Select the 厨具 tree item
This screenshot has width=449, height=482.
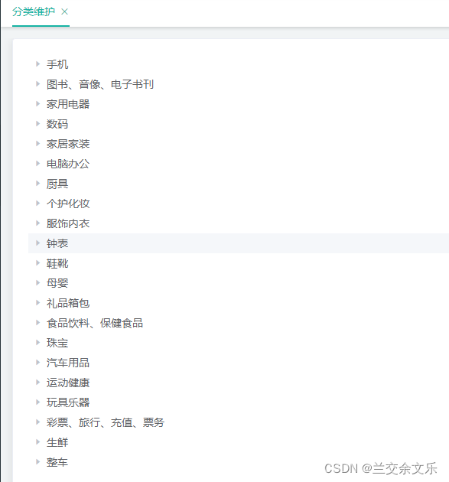point(57,184)
